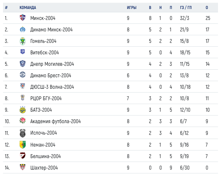Open the ДЮСШ-3 Волна-2004 team page
221x175 pixels.
pyautogui.click(x=52, y=87)
